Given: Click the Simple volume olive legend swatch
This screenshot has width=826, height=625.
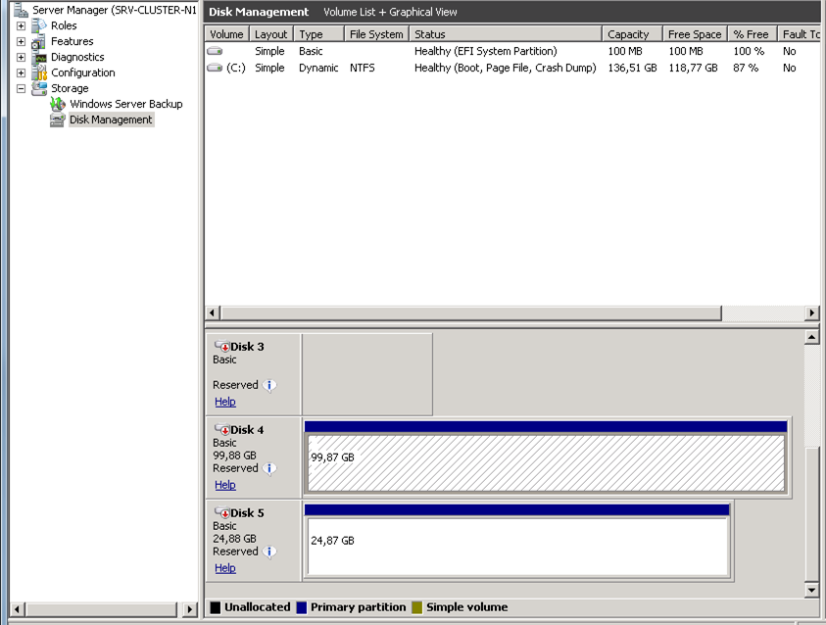Looking at the screenshot, I should 417,607.
